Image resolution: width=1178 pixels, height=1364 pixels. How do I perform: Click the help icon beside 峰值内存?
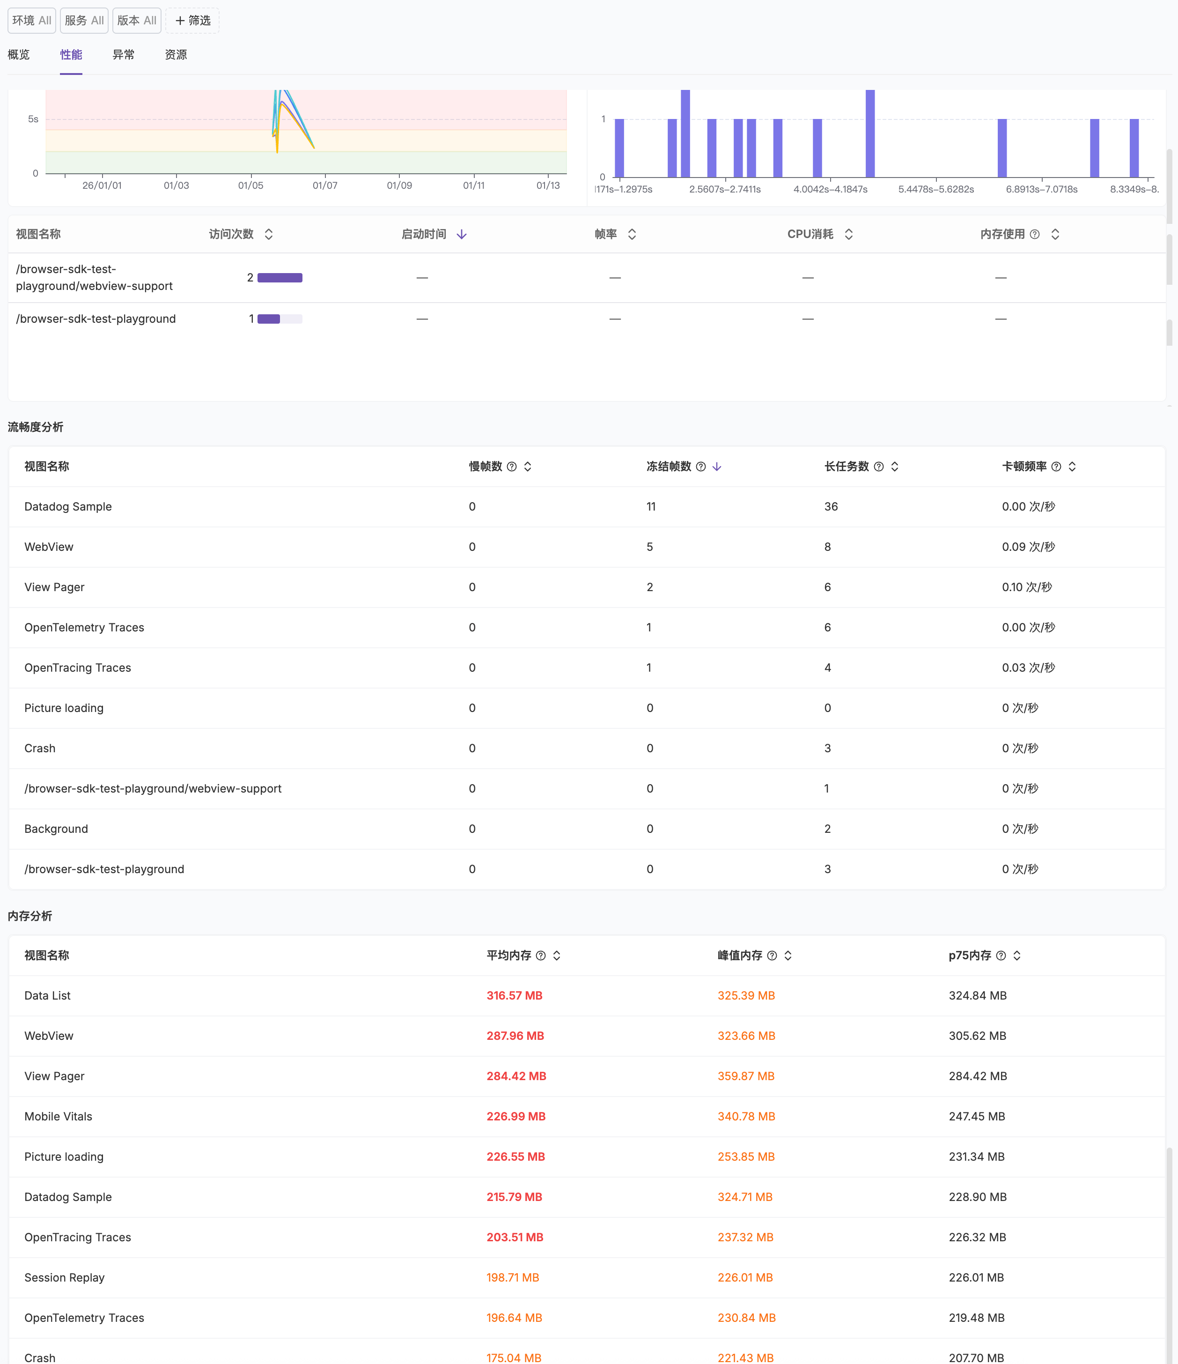pos(772,956)
